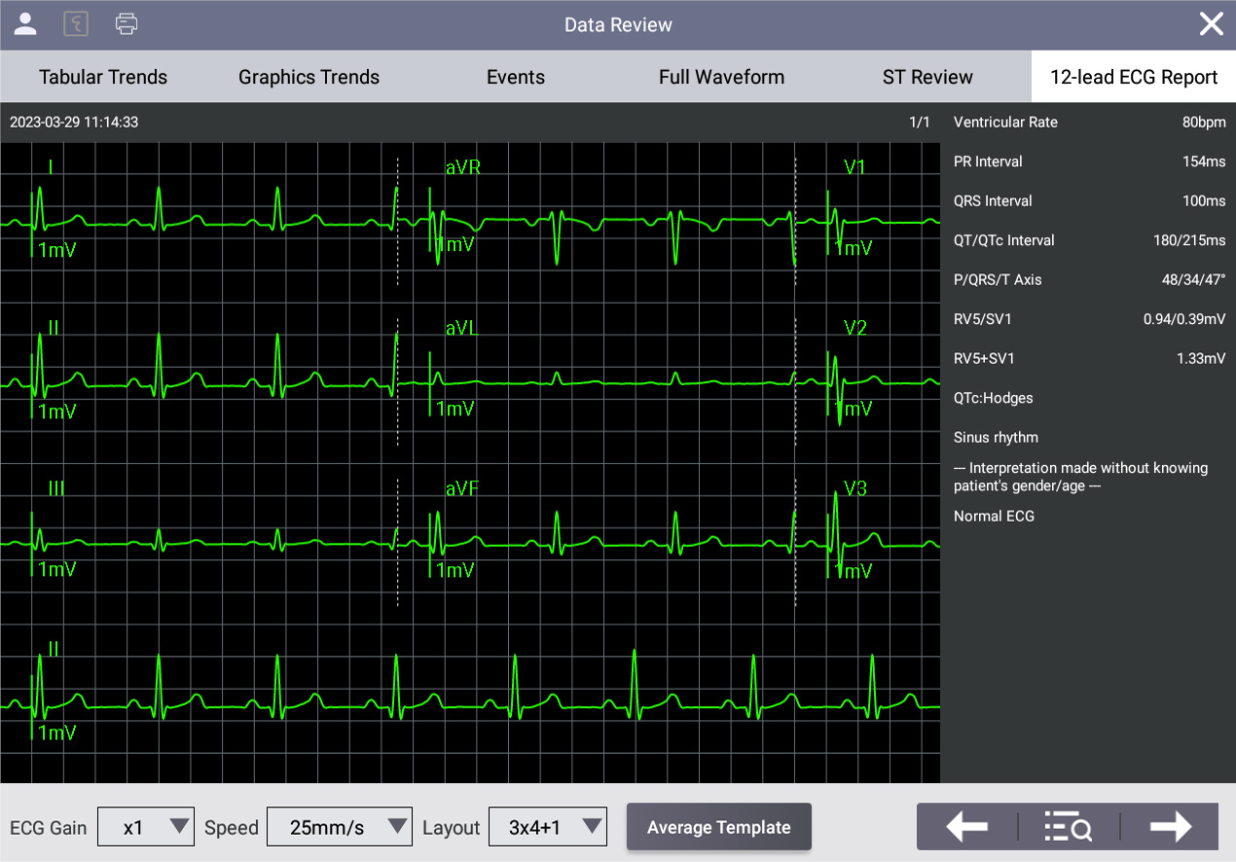1236x862 pixels.
Task: Change the Layout 3x4+1 dropdown
Action: point(548,828)
